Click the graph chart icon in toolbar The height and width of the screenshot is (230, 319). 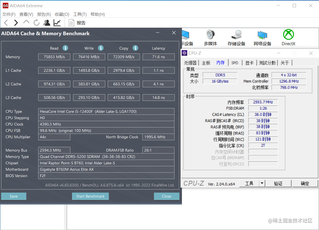57,23
